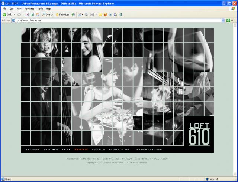Expand the address bar dropdown arrow

(x=223, y=20)
